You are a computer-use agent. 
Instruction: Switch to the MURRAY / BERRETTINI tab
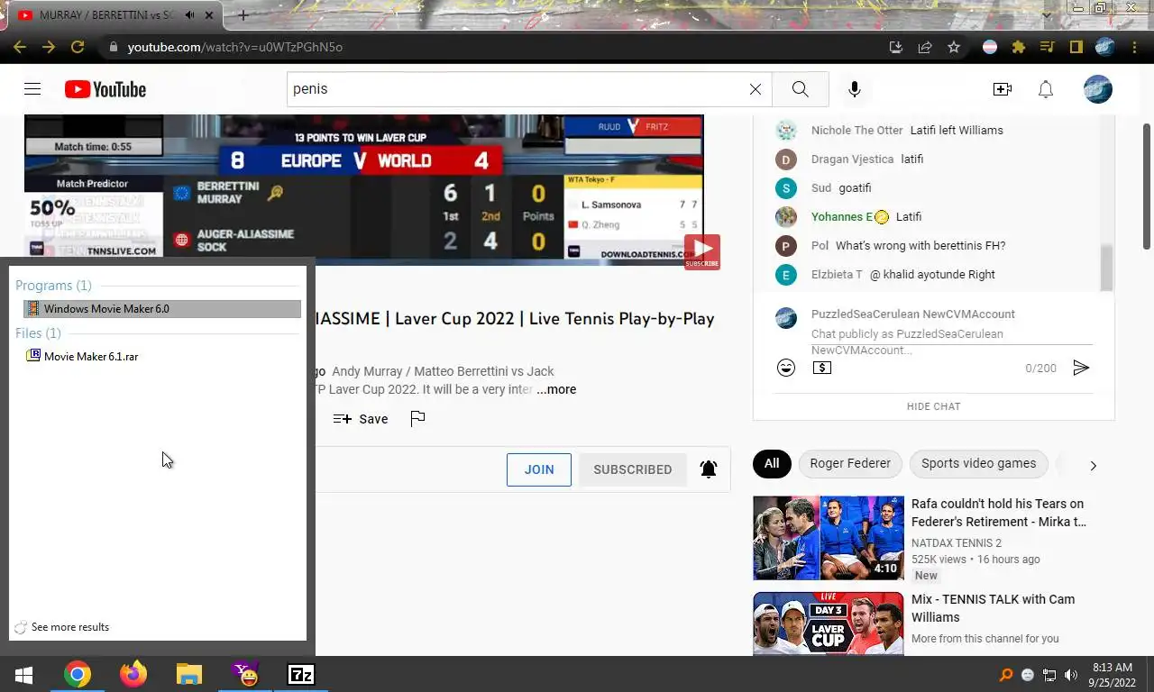tap(106, 15)
